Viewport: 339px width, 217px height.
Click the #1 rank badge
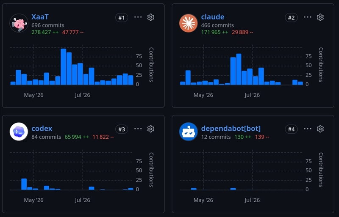tap(122, 17)
